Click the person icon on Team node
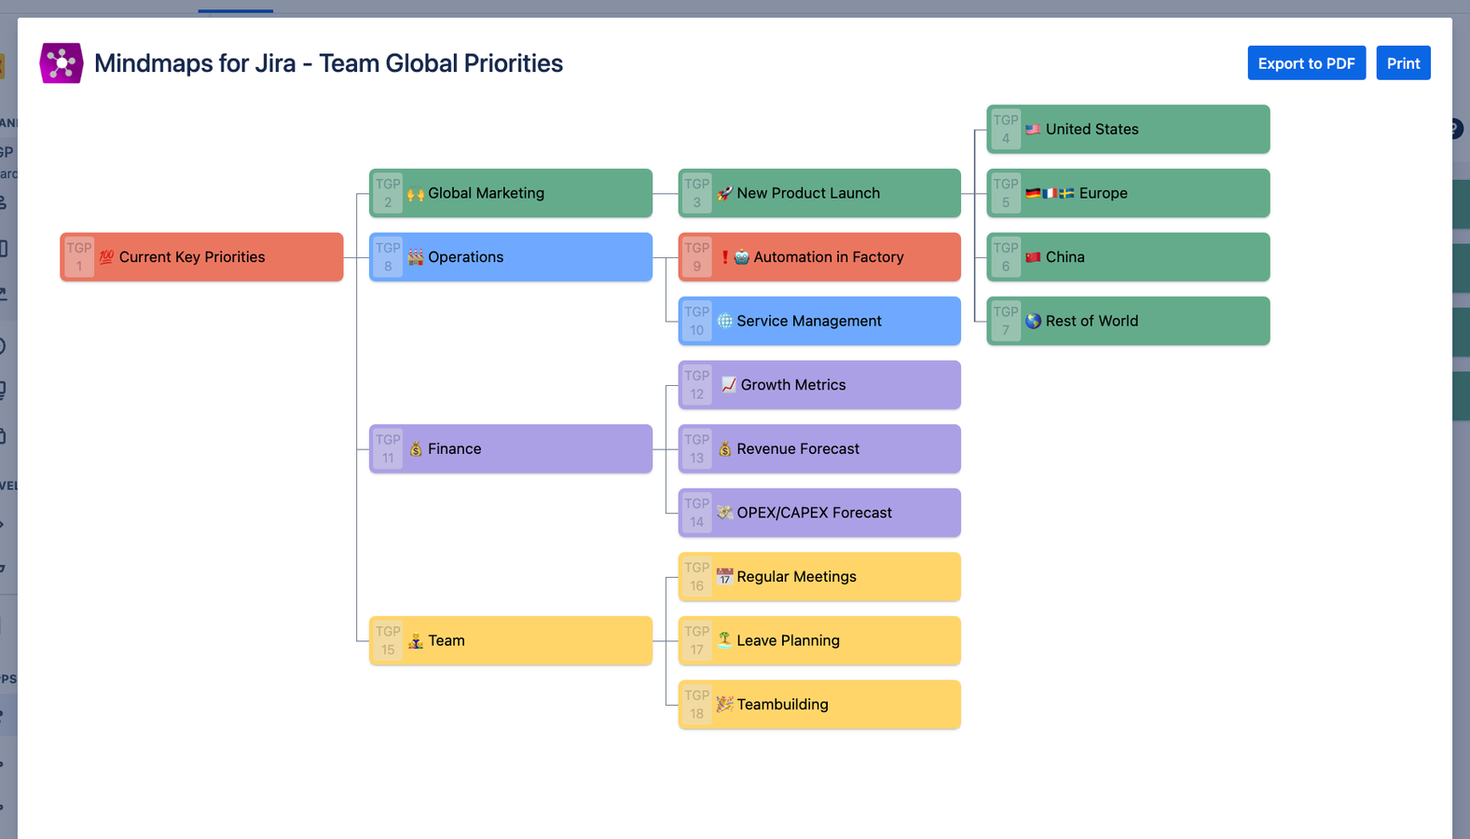Image resolution: width=1470 pixels, height=839 pixels. pos(416,640)
